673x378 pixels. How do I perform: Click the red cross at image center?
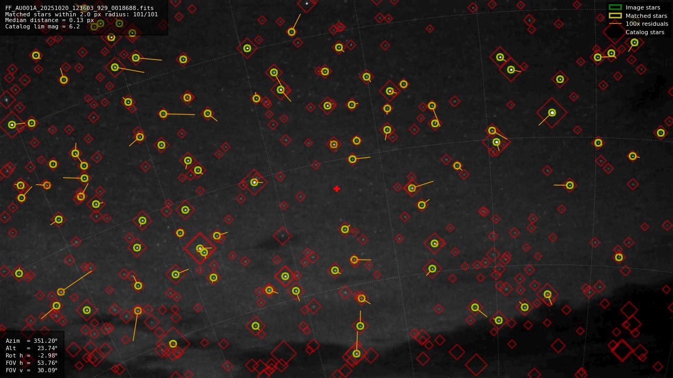337,189
